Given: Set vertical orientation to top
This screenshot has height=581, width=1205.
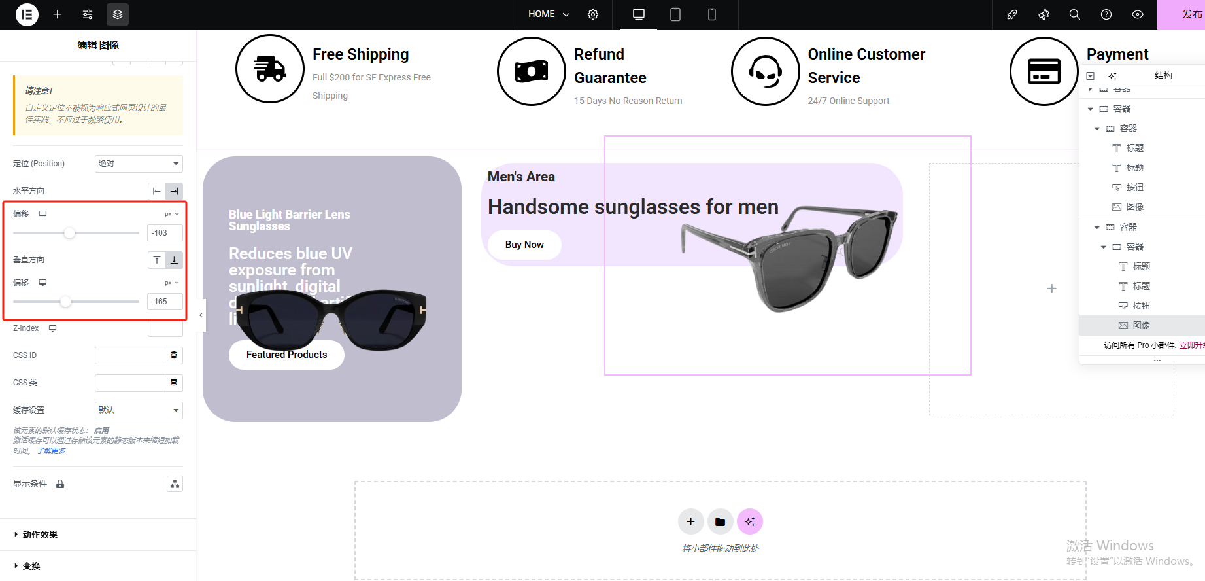Looking at the screenshot, I should click(x=157, y=260).
